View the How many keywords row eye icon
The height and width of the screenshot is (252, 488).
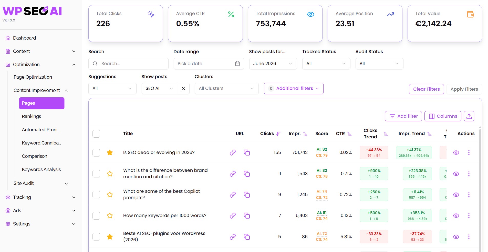click(x=456, y=215)
